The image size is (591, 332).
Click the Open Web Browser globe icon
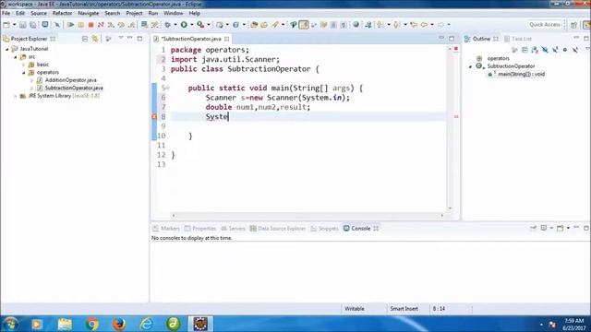pos(356,25)
